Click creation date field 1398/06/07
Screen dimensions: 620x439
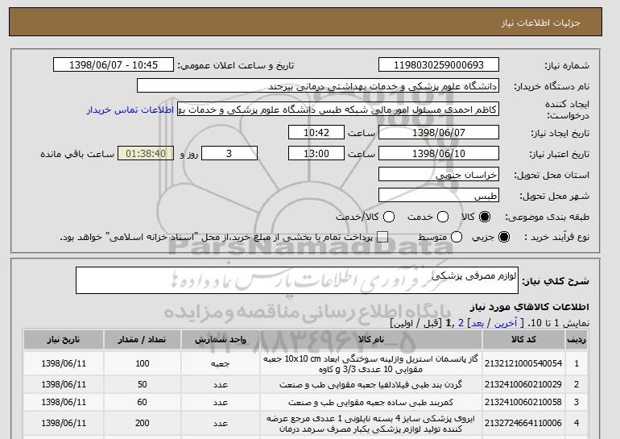pos(439,132)
